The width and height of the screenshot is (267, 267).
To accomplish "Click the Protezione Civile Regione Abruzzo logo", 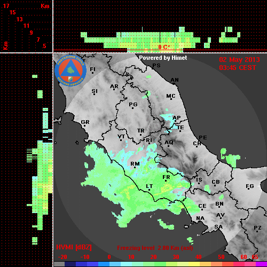I will [70, 71].
